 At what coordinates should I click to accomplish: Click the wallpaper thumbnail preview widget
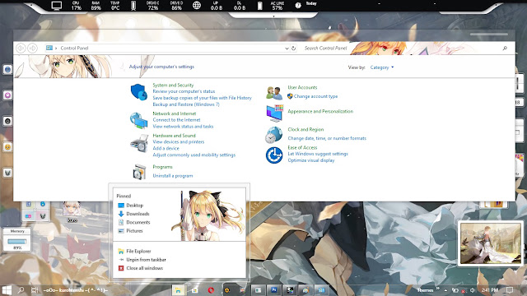(x=491, y=243)
